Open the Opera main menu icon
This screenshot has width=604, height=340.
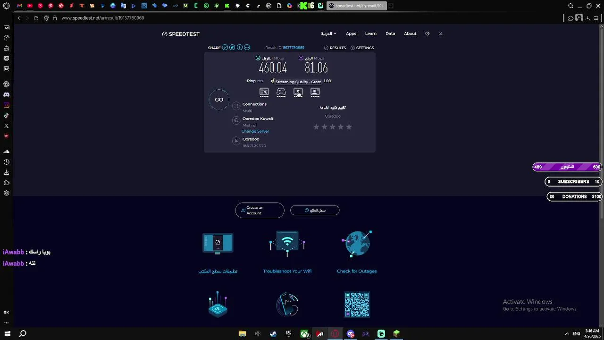(x=7, y=6)
